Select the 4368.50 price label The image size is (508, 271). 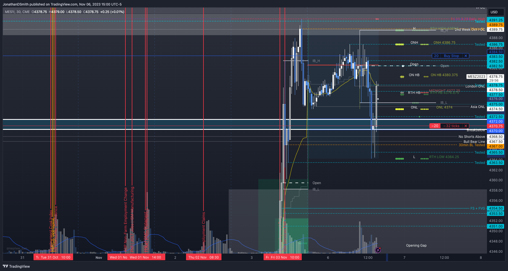[x=496, y=137]
